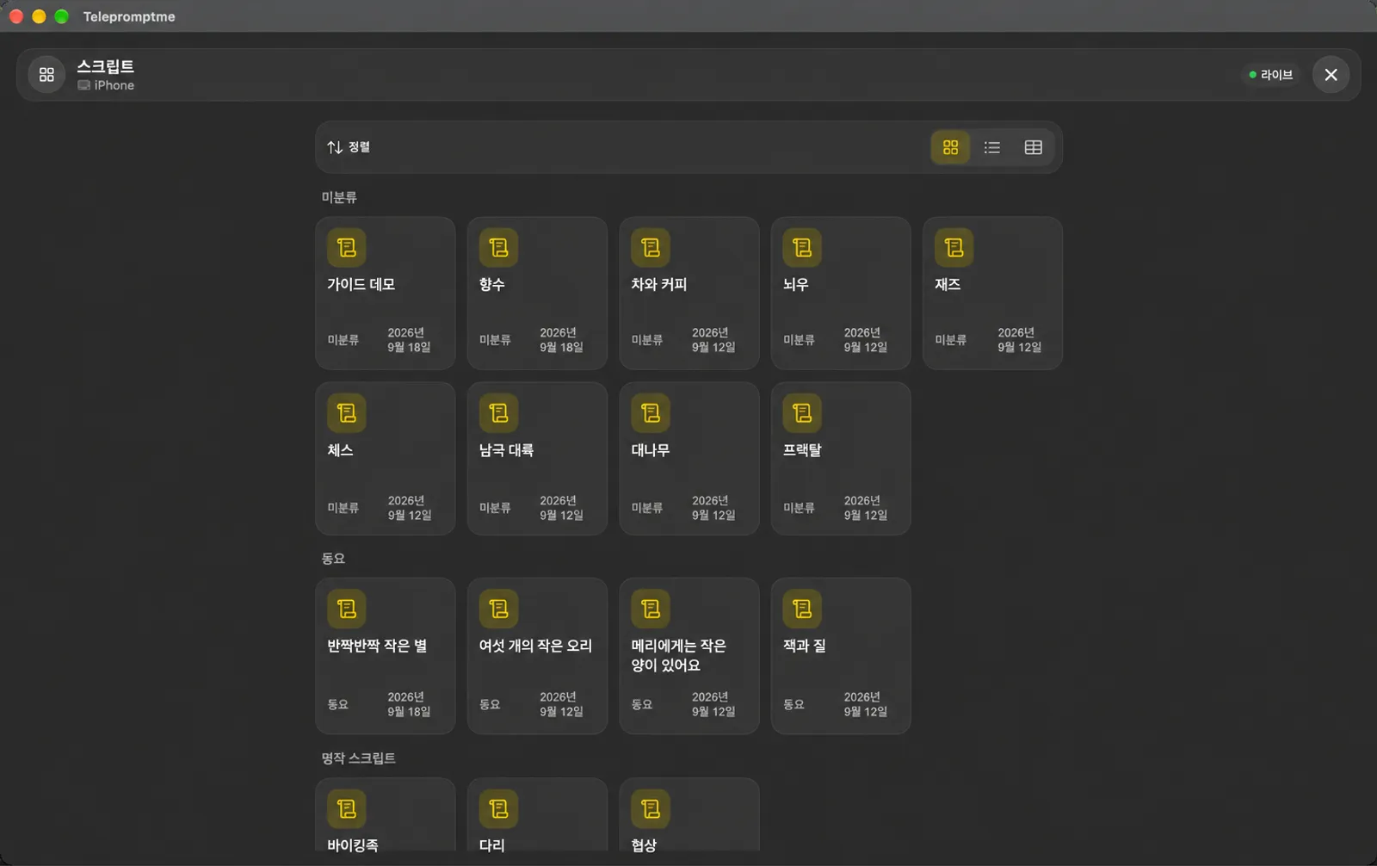This screenshot has height=866, width=1377.
Task: Click the script icon on 메리에게는 작은 양이 있어요
Action: click(651, 609)
